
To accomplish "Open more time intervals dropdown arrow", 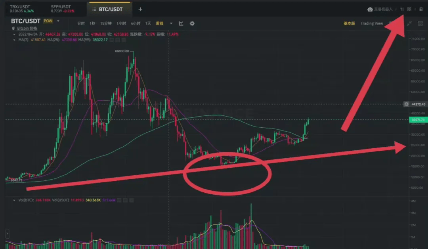I will [x=171, y=23].
